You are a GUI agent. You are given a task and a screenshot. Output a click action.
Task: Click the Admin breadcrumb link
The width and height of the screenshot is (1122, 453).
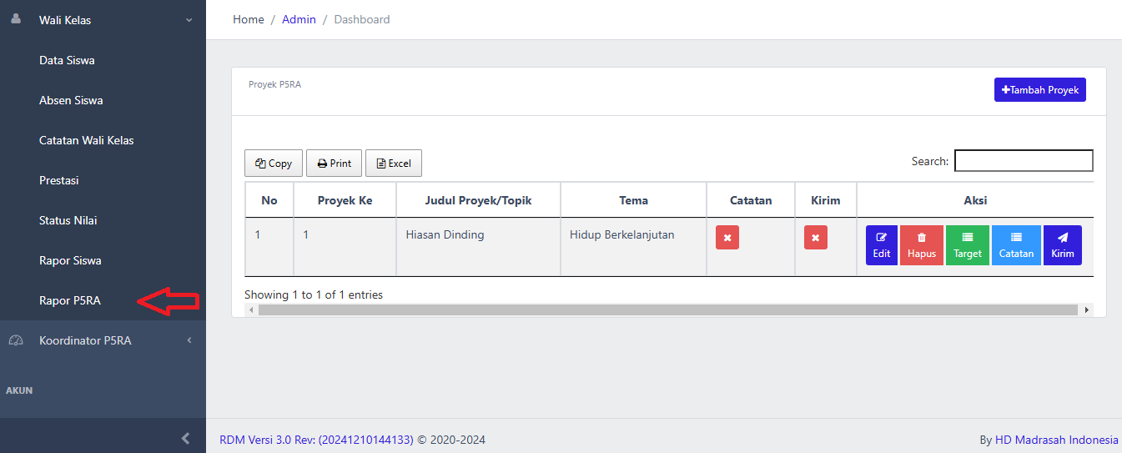point(299,19)
